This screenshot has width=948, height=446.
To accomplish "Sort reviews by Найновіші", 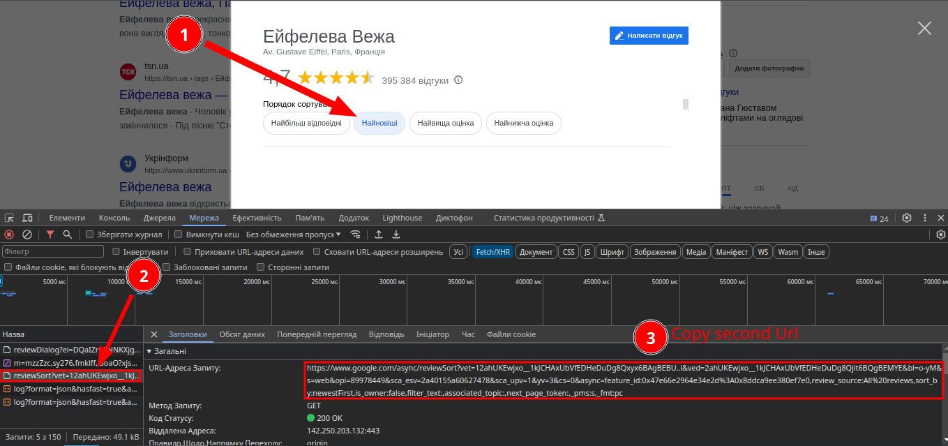I will [x=379, y=123].
